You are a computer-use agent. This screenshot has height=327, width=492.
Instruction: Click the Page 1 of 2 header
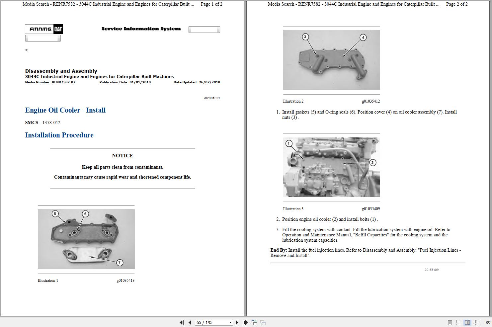(x=211, y=4)
